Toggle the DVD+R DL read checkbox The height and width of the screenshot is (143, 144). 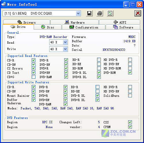(99, 77)
